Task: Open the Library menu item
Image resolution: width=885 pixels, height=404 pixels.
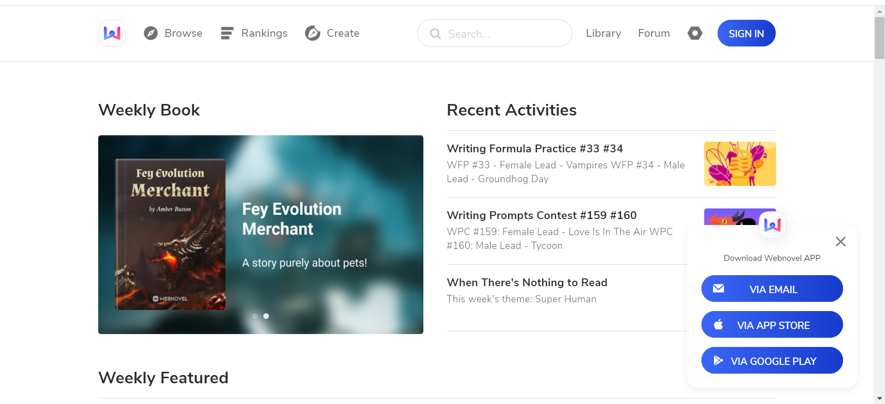Action: pos(603,33)
